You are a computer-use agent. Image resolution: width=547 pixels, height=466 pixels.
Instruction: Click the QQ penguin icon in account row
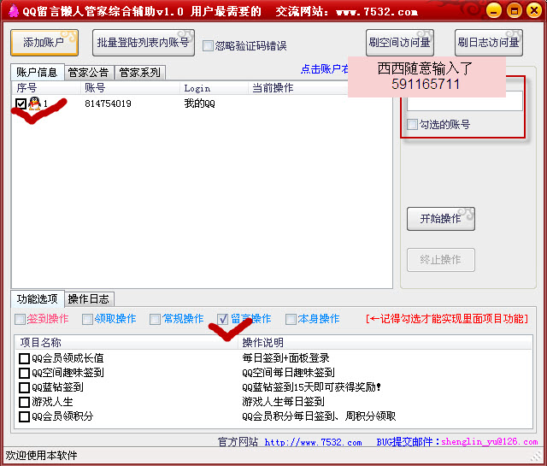click(34, 103)
